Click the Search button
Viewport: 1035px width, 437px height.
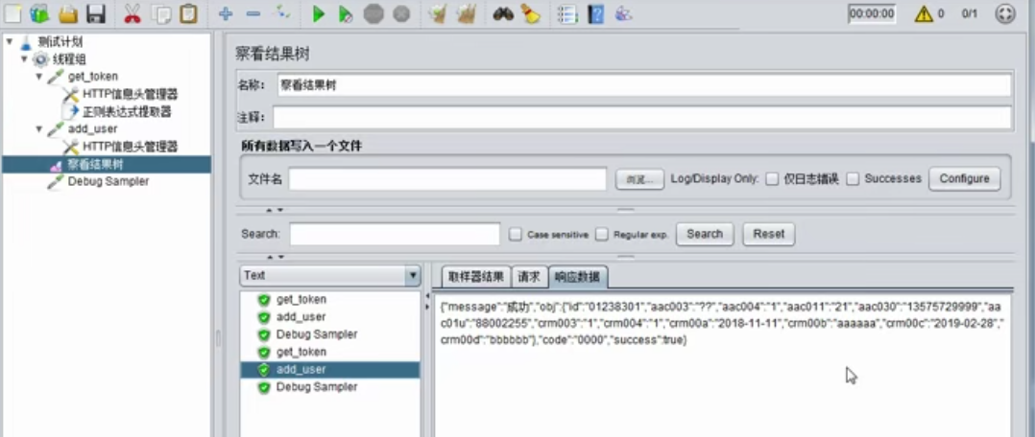tap(705, 234)
